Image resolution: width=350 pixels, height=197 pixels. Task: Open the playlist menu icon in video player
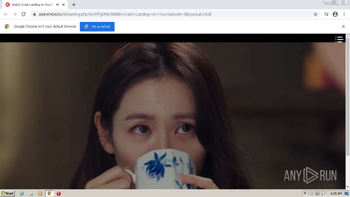339,39
